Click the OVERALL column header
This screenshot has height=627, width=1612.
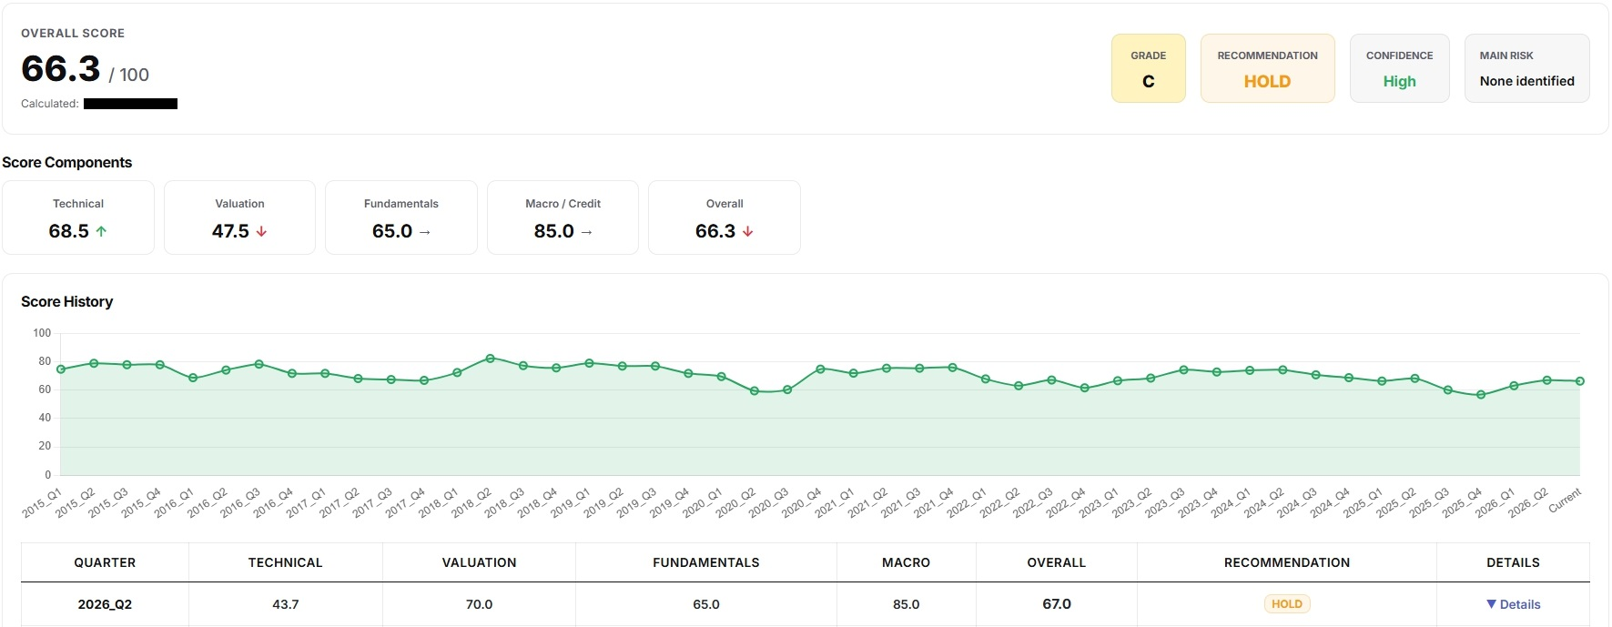(1057, 562)
